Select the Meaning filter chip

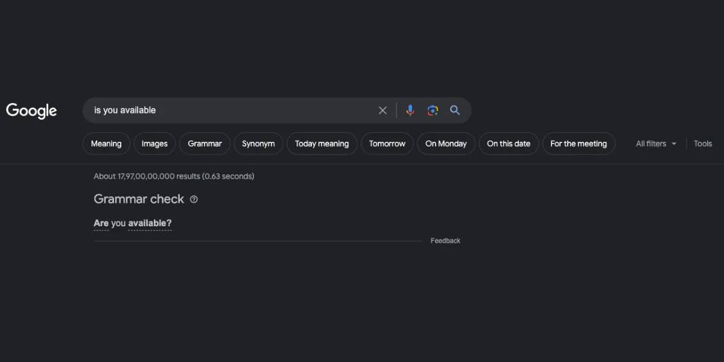106,144
